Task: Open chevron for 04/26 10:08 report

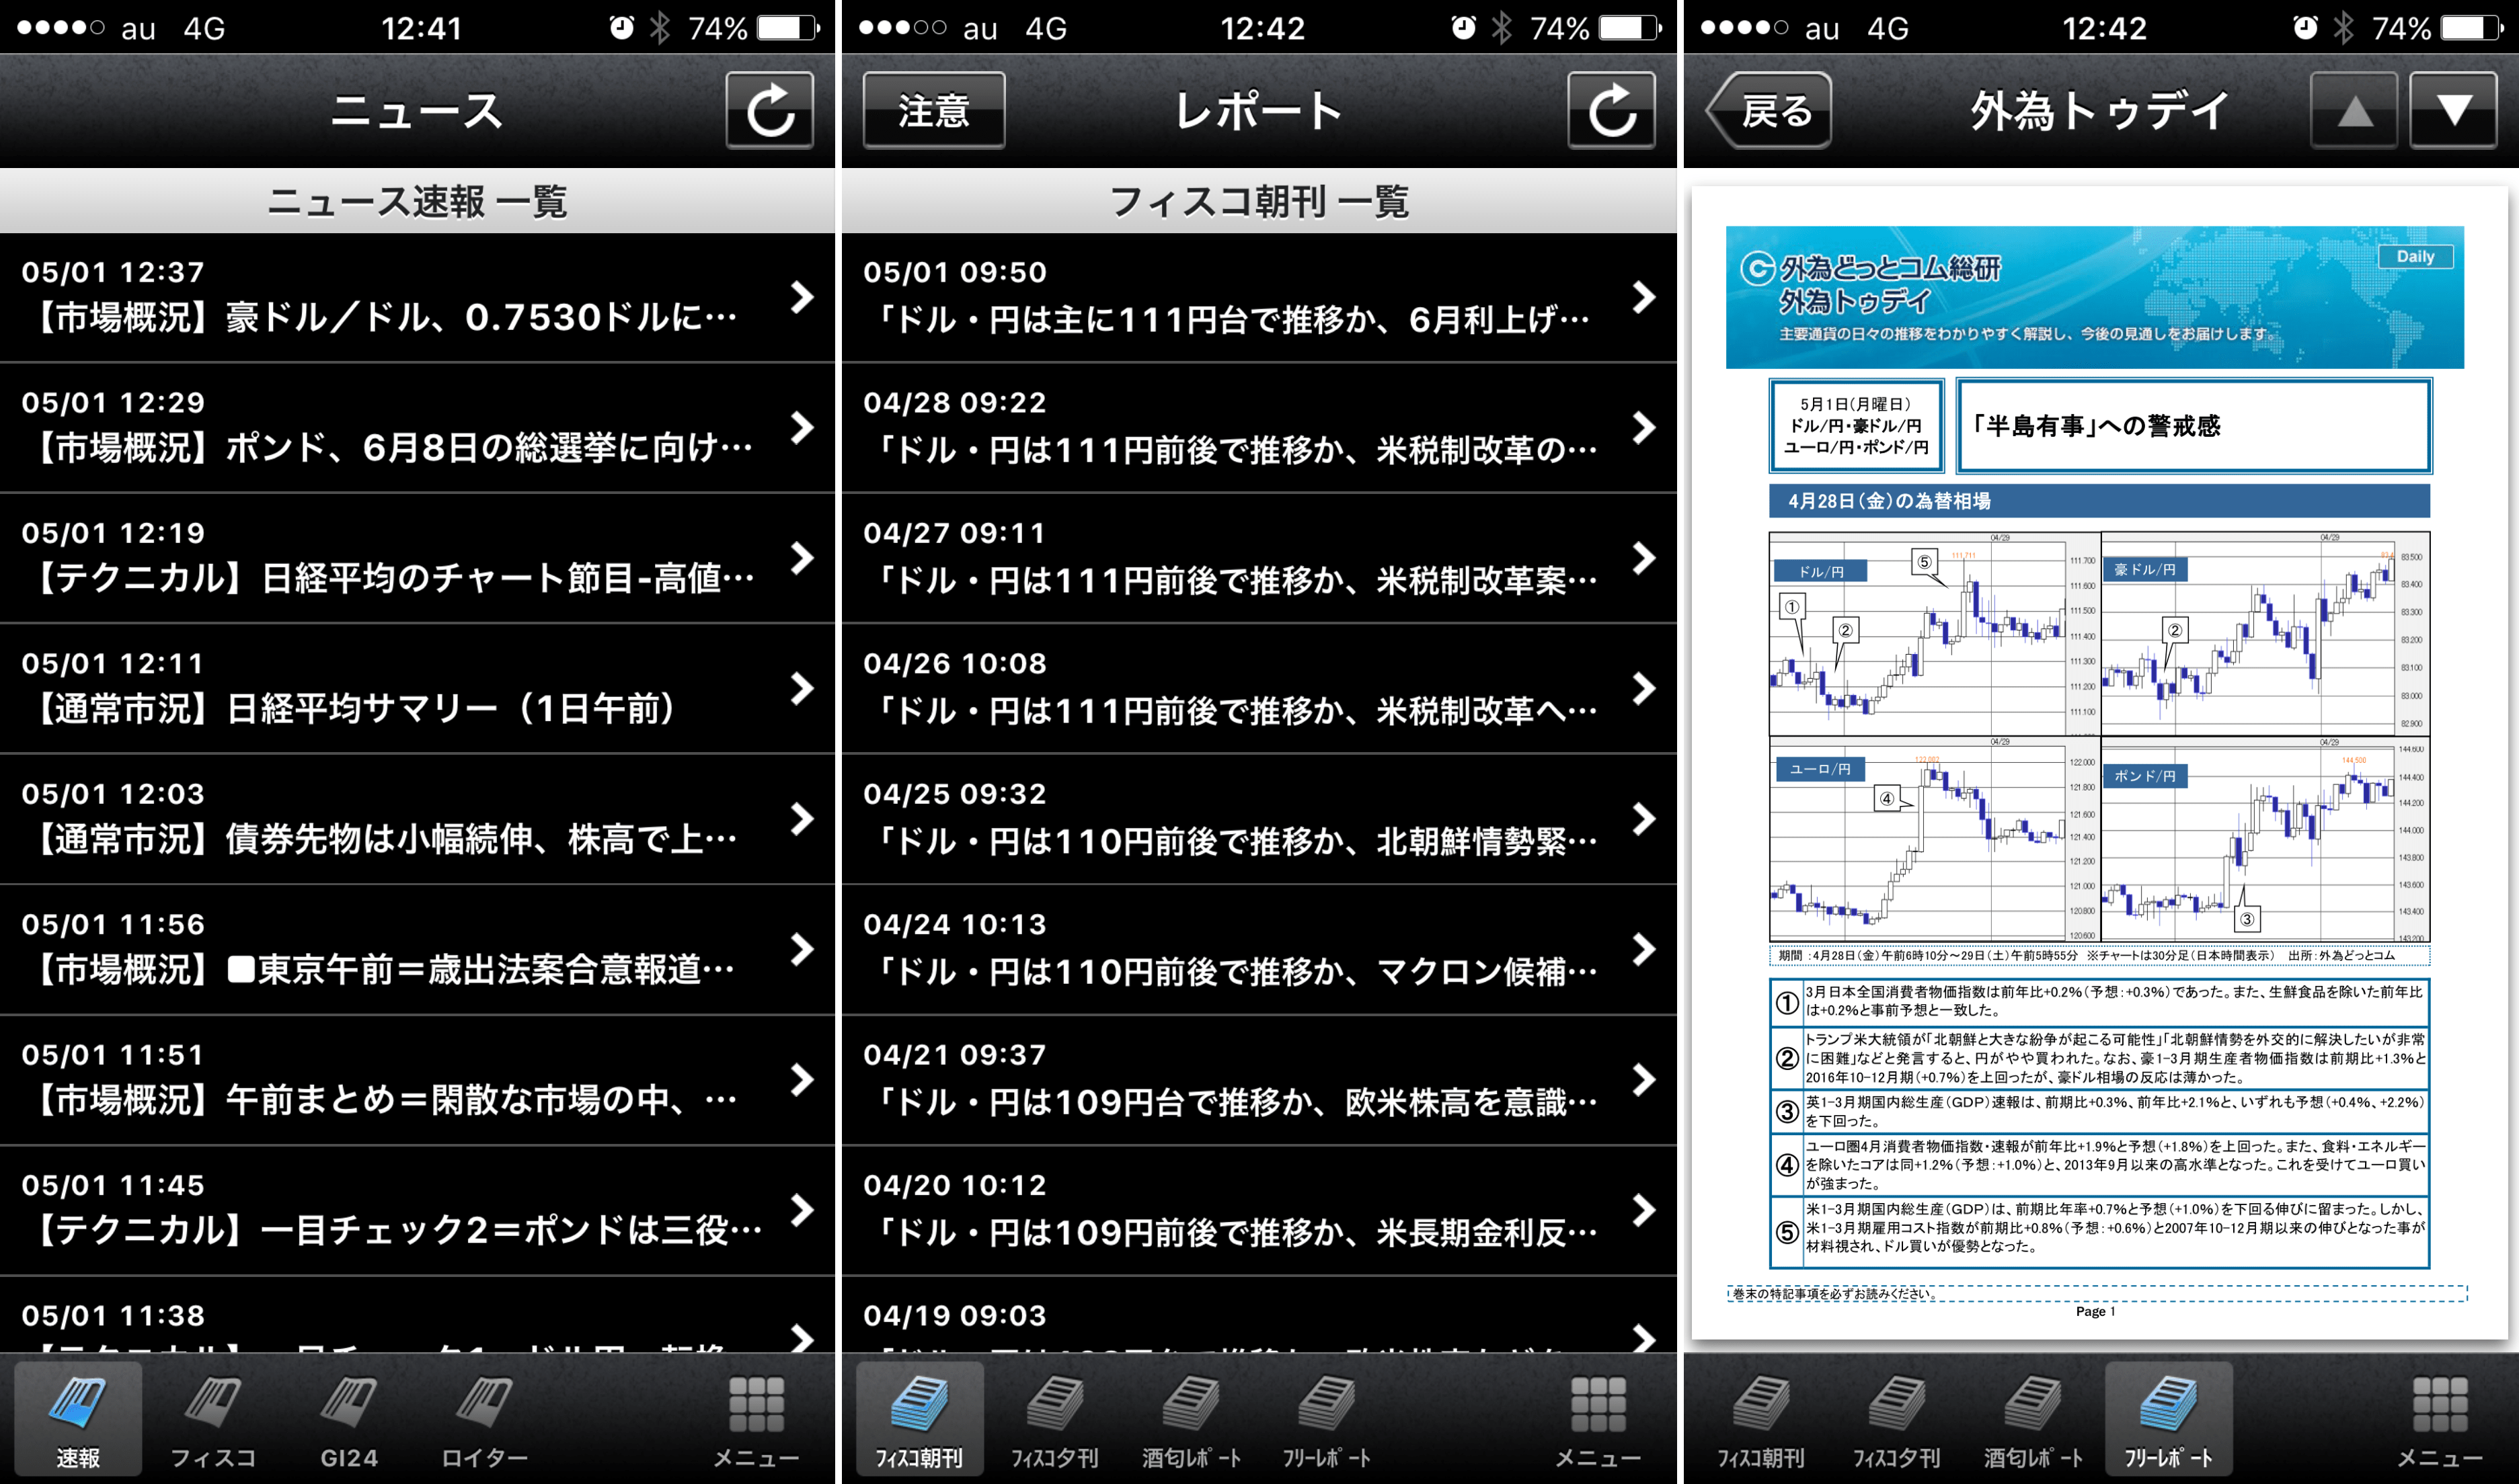Action: (1643, 688)
